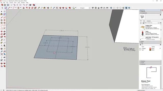Screen dimensions: 163x91
Task: Click the component preview cube thumbnail
Action: pos(142,17)
